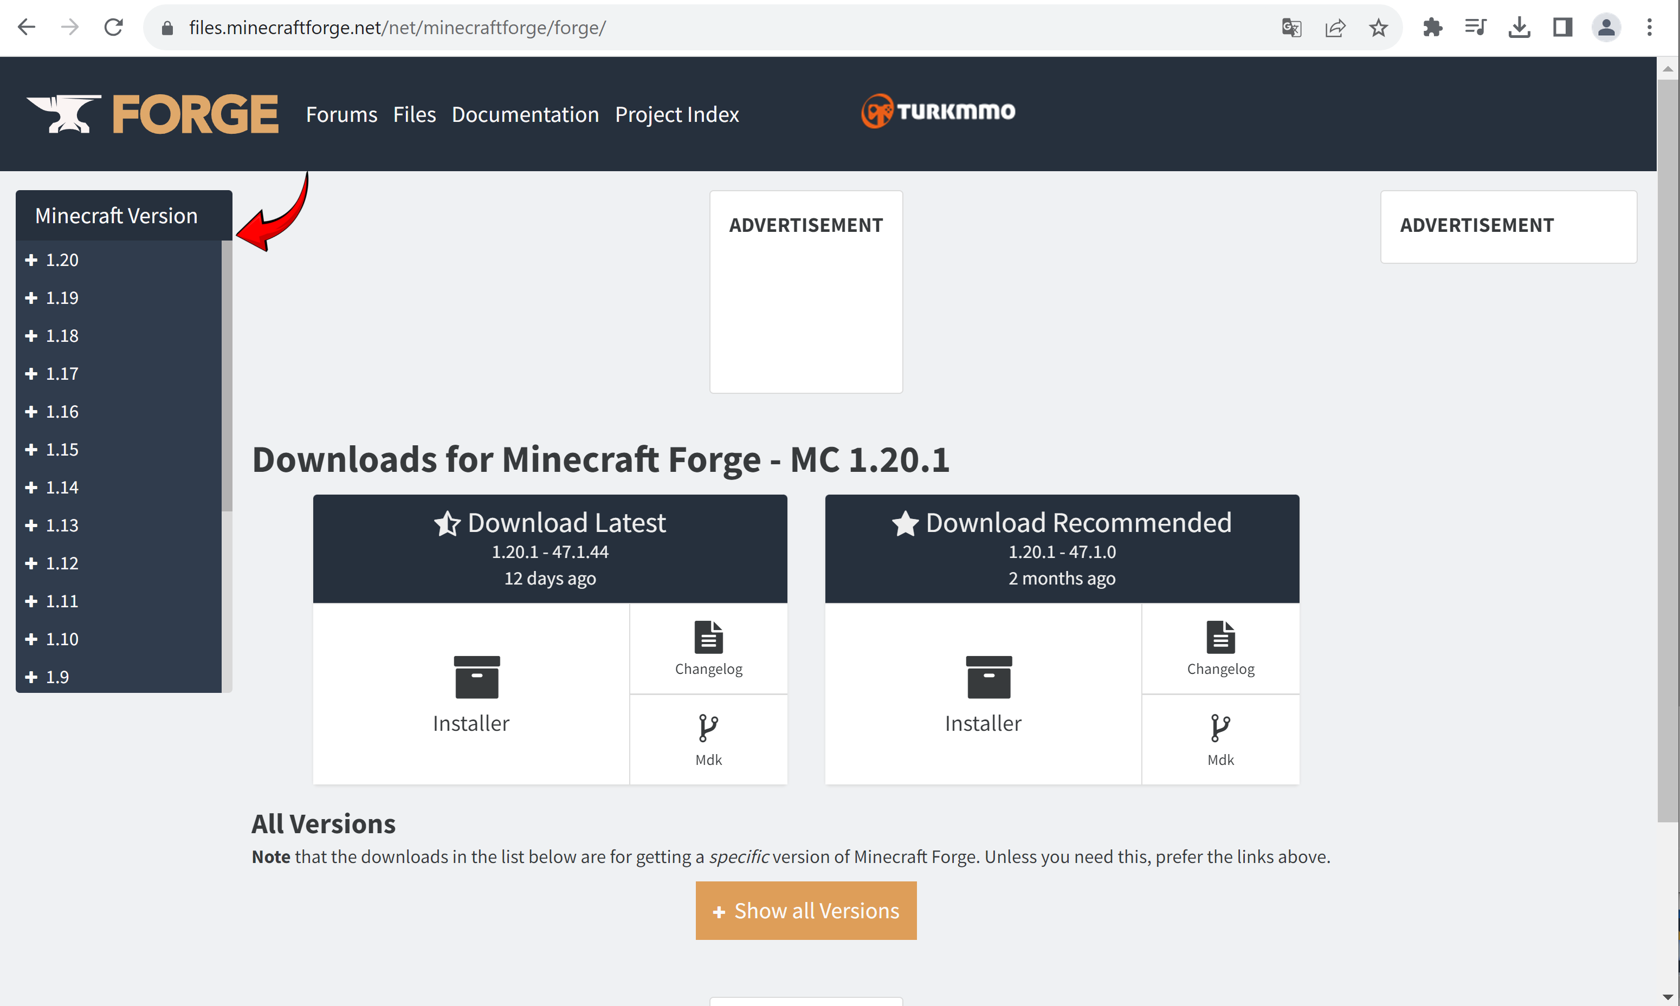Open the user profile avatar
The width and height of the screenshot is (1680, 1006).
pyautogui.click(x=1606, y=28)
